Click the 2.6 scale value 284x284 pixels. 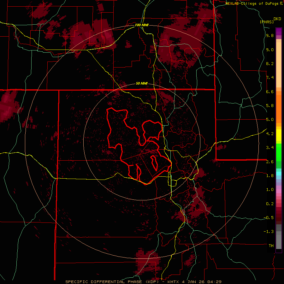(270, 162)
